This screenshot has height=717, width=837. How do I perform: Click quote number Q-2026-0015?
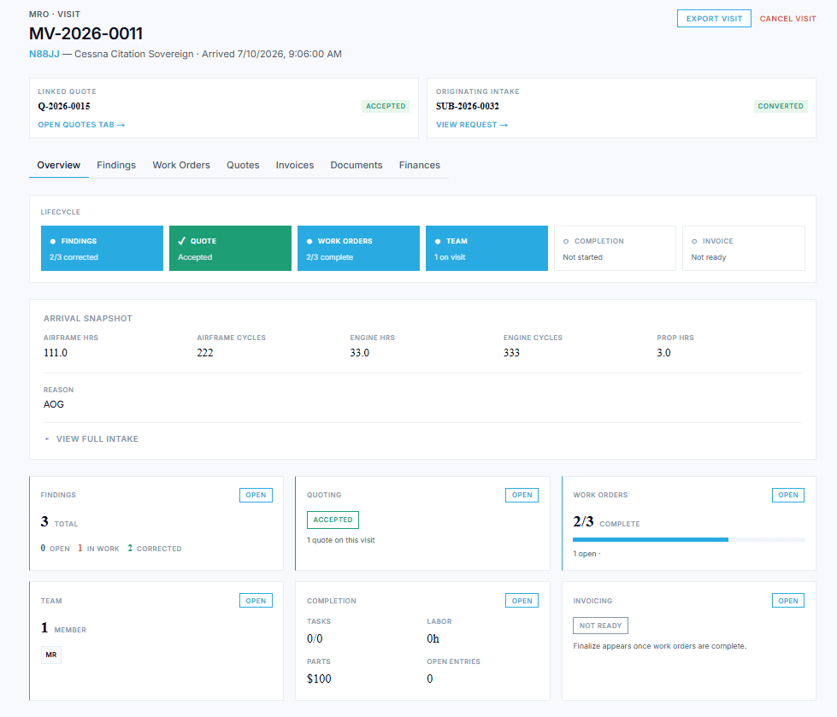(64, 106)
